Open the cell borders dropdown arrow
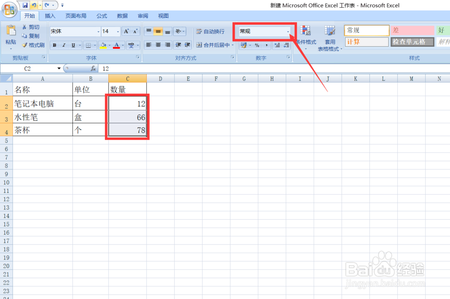The width and height of the screenshot is (450, 299). 94,45
